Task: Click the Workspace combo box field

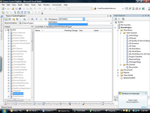Action: [71, 19]
